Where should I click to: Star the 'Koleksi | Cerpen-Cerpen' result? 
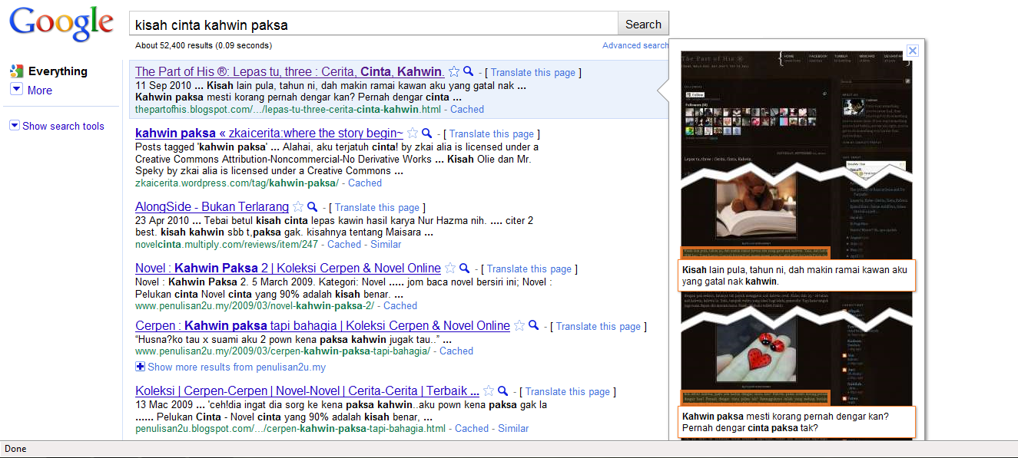pos(489,390)
